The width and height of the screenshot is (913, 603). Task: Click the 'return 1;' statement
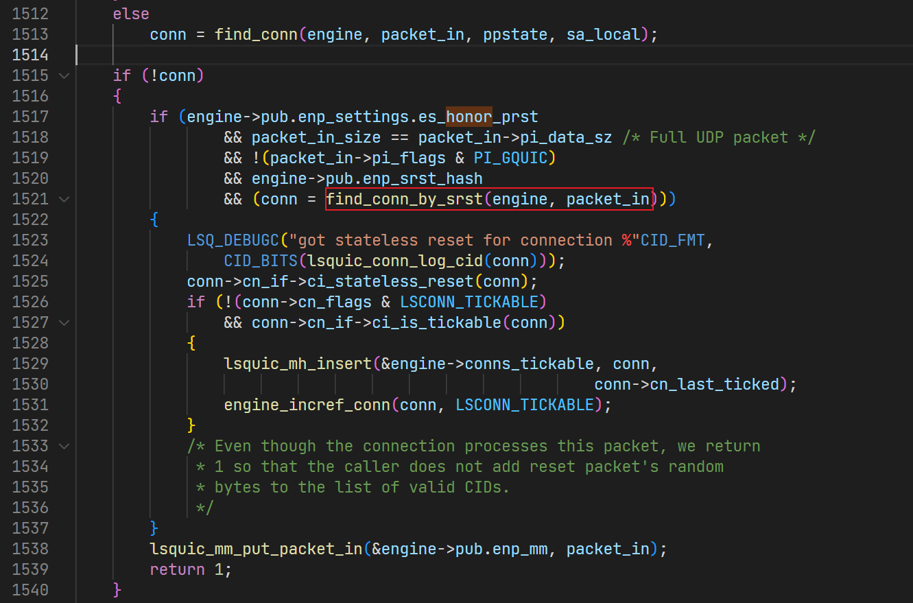click(x=191, y=569)
